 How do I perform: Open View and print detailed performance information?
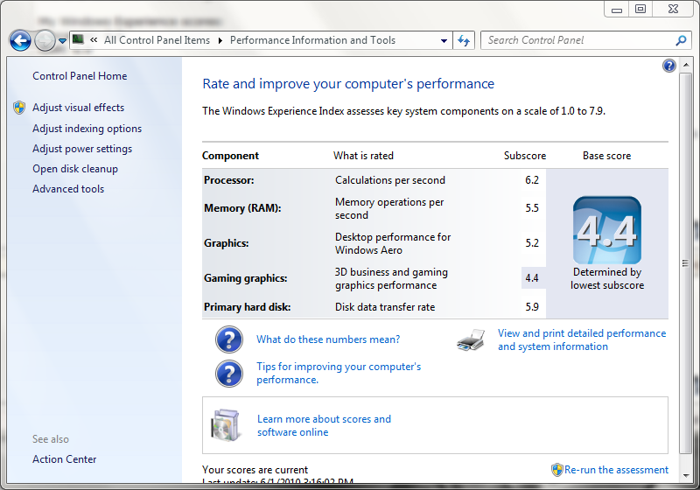click(x=582, y=340)
